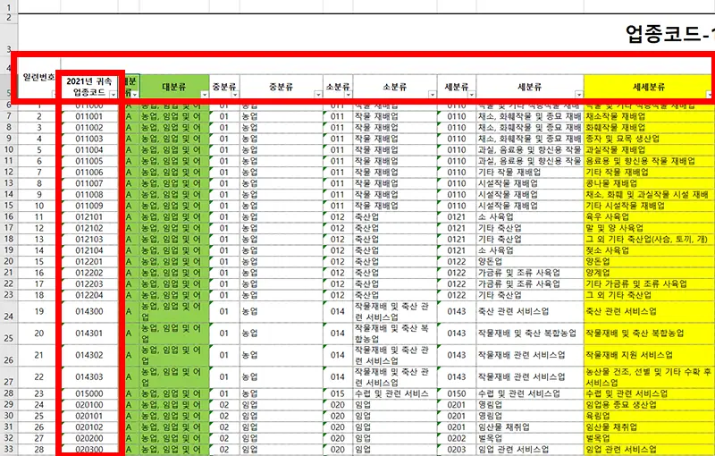This screenshot has width=715, height=456.
Task: Select row header 27
Action: click(x=9, y=377)
